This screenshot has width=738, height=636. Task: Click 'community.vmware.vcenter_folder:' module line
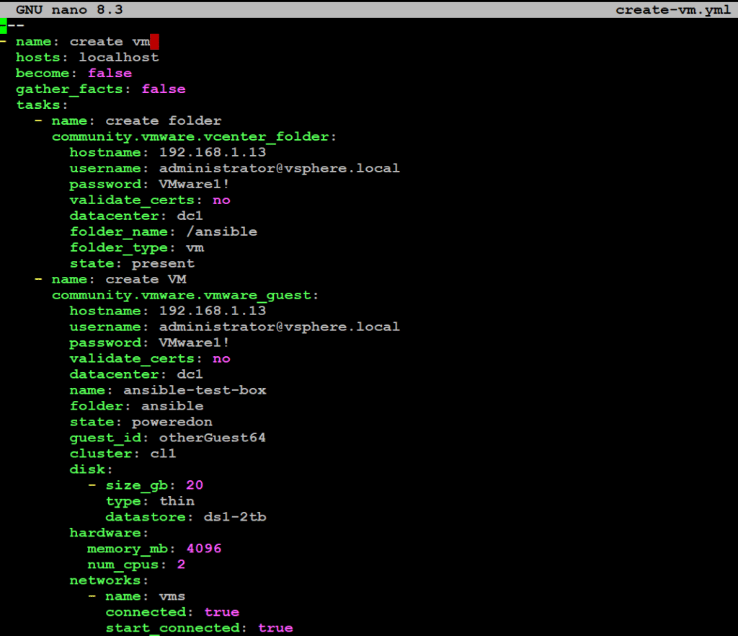(195, 136)
